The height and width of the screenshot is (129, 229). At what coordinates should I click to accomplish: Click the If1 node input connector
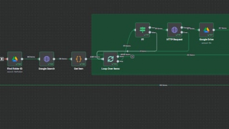click(135, 30)
